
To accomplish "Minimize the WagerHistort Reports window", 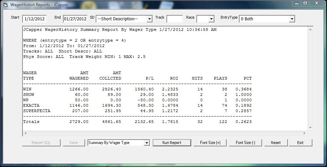I will pos(297,3).
